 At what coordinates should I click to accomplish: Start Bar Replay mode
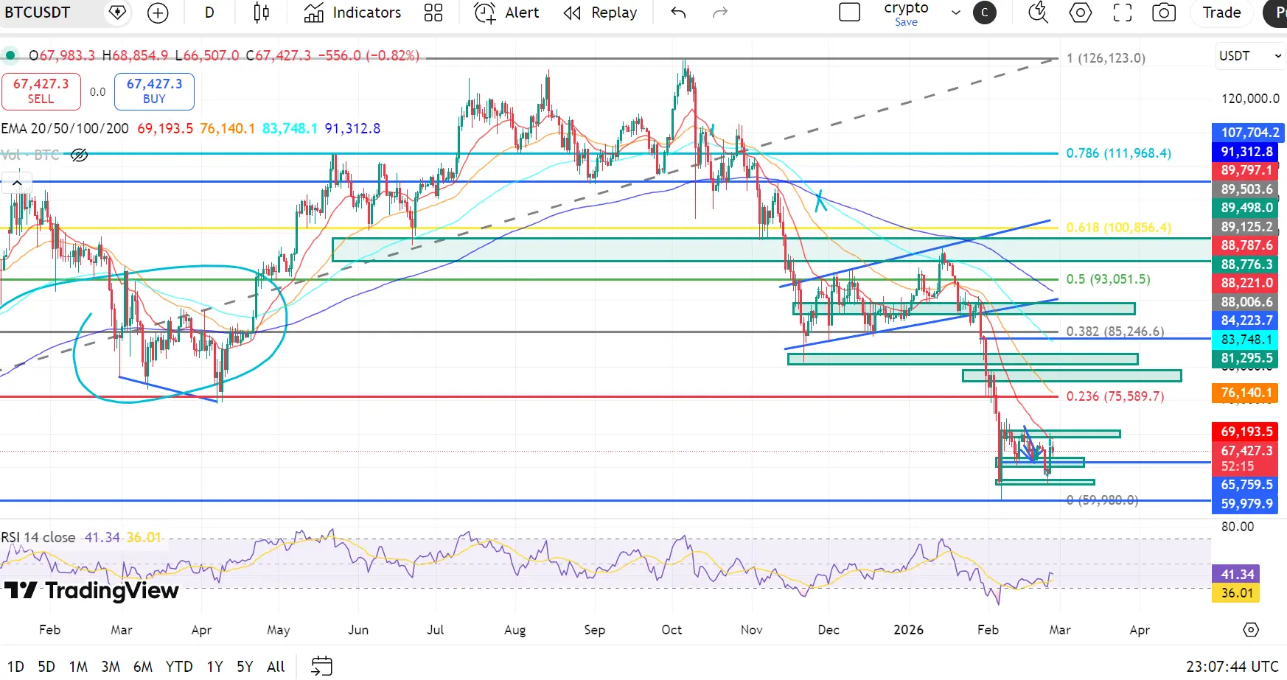(x=600, y=13)
